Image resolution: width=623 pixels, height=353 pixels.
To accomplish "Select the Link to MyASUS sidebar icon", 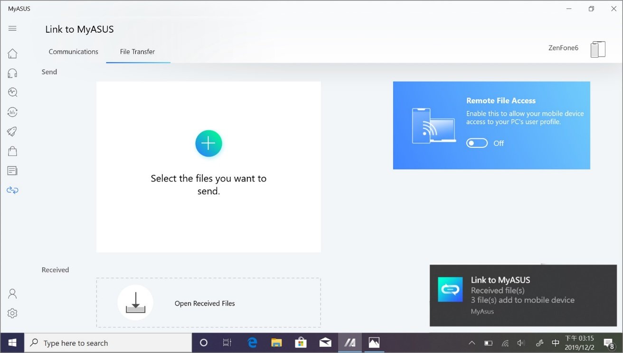I will 12,190.
